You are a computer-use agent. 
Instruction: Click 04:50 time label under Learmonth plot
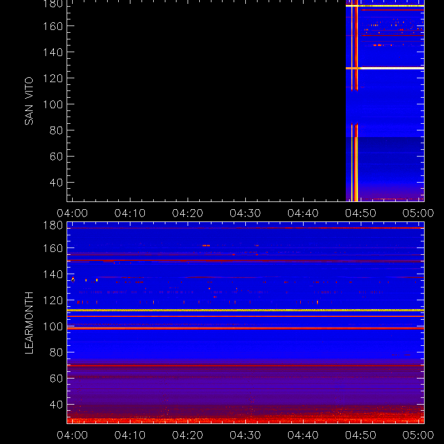[x=361, y=435]
